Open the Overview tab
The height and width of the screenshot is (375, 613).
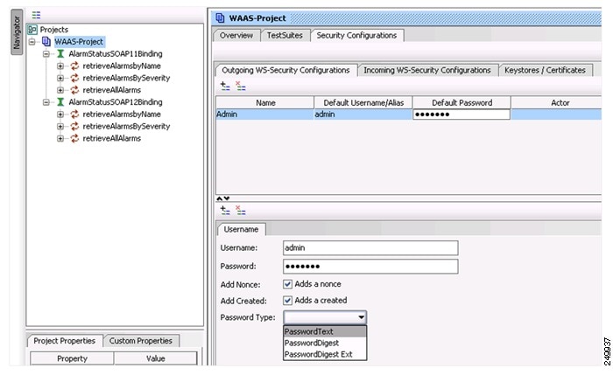236,36
